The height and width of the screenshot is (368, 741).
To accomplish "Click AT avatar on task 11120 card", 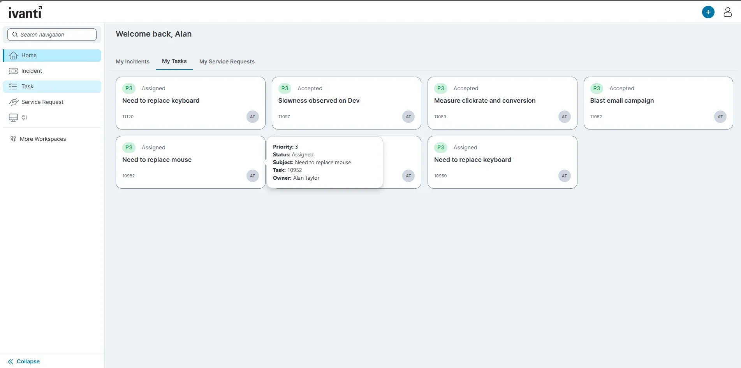I will click(x=252, y=117).
